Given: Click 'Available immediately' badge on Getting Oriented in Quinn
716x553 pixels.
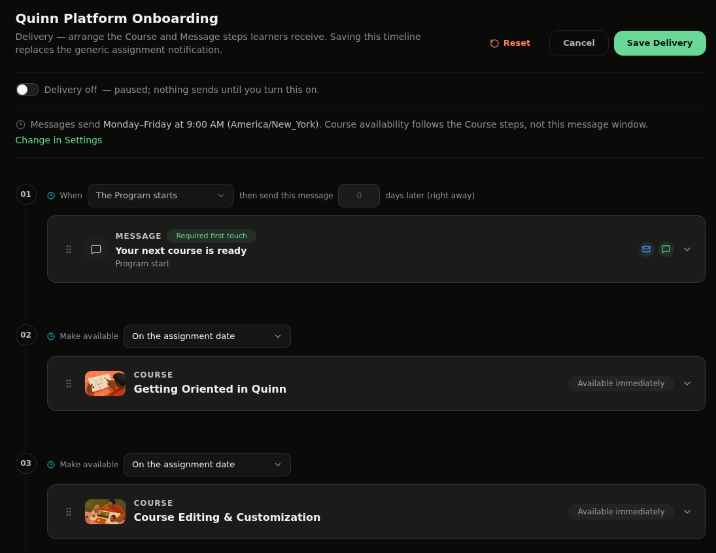Looking at the screenshot, I should (x=621, y=384).
